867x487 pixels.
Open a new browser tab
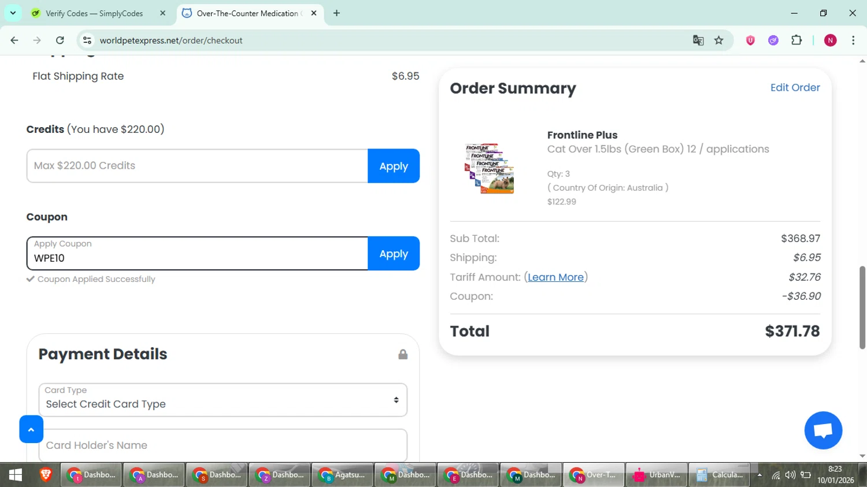[336, 13]
